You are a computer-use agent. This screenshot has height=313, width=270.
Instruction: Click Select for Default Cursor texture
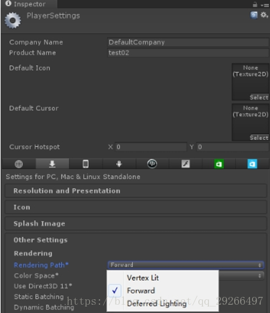click(259, 137)
